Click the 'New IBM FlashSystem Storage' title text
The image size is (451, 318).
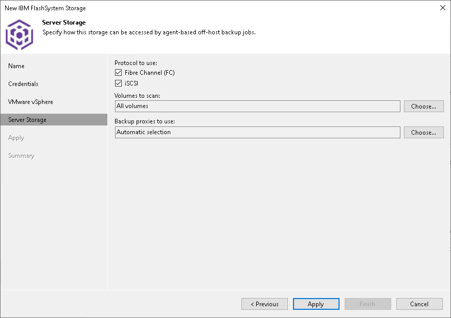[x=45, y=8]
